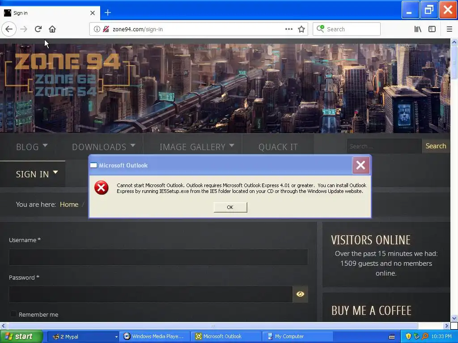Open the browser hamburger menu
The image size is (458, 343).
pyautogui.click(x=450, y=29)
